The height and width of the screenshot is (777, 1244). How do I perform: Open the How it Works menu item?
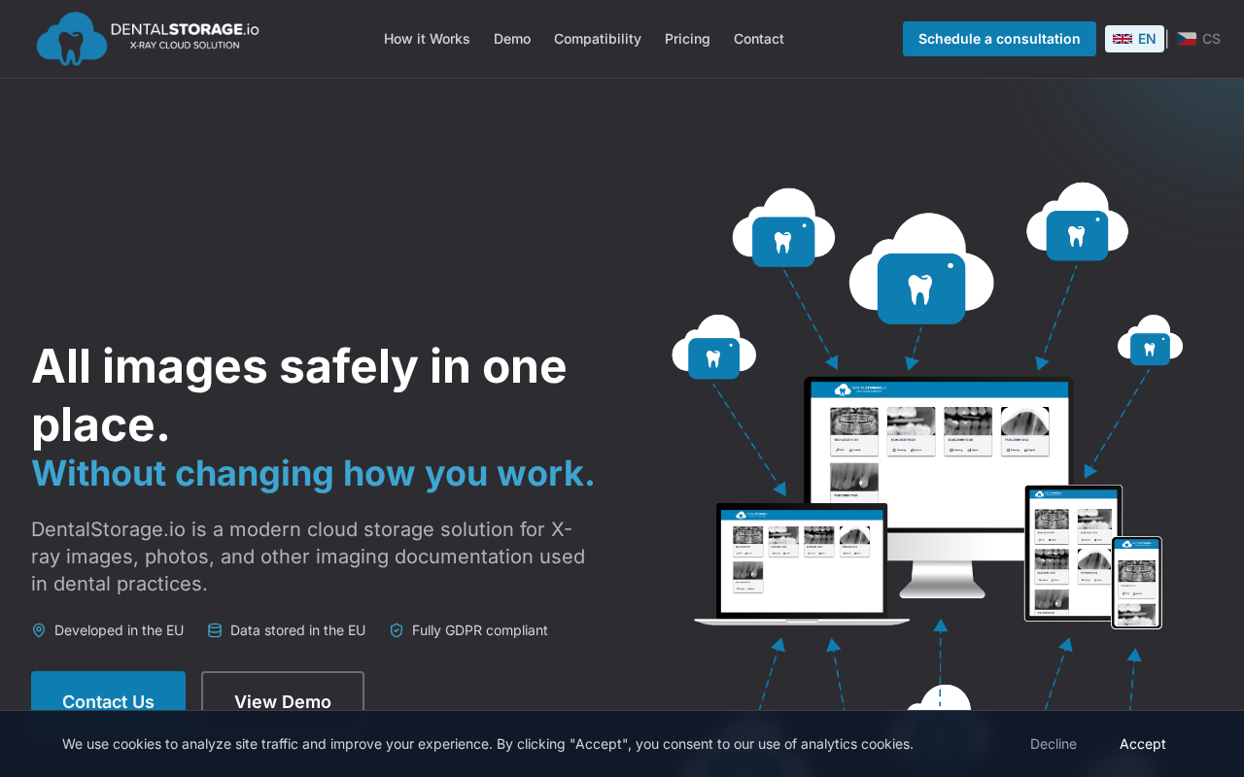427,39
